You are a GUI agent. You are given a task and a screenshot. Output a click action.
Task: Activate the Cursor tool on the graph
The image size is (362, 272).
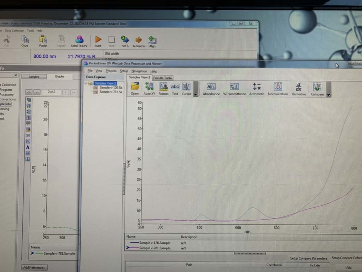pos(186,88)
